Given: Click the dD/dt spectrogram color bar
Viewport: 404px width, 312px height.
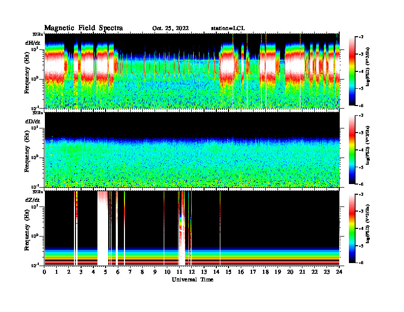Looking at the screenshot, I should [x=352, y=150].
